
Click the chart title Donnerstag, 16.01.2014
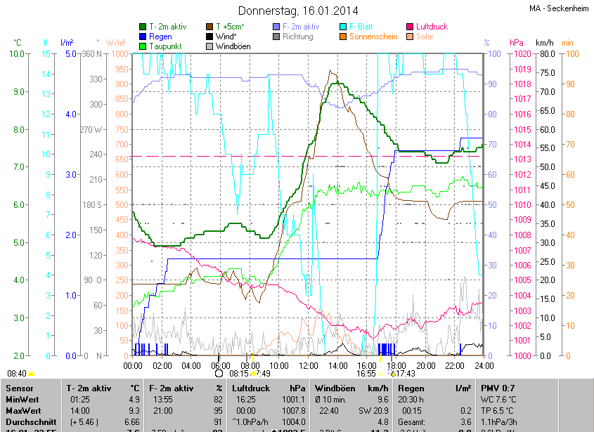tap(298, 11)
